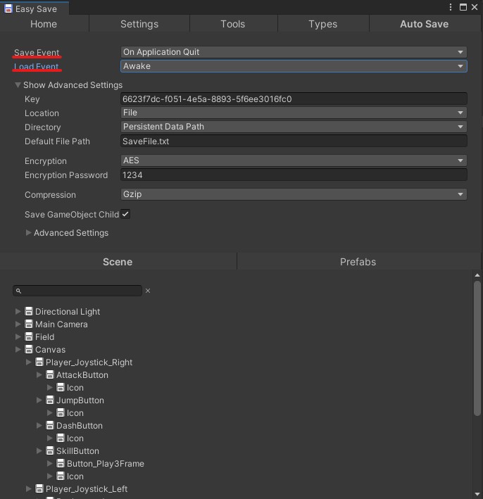This screenshot has height=499, width=483.
Task: Click the save icon beside DashButton
Action: click(50, 425)
